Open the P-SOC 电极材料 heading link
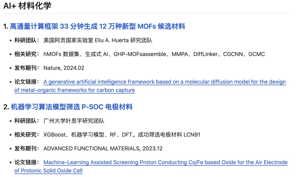300x177 pixels. click(x=72, y=107)
